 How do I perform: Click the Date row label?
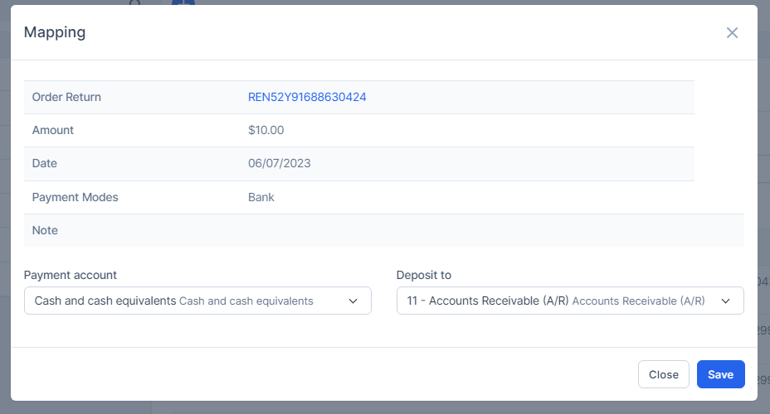pos(46,163)
